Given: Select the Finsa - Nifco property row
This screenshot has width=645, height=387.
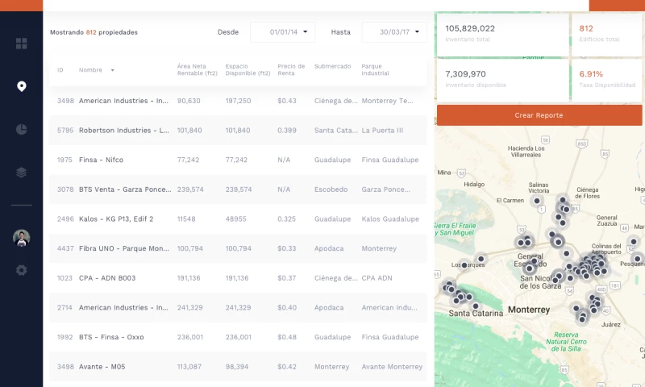Looking at the screenshot, I should (x=238, y=160).
